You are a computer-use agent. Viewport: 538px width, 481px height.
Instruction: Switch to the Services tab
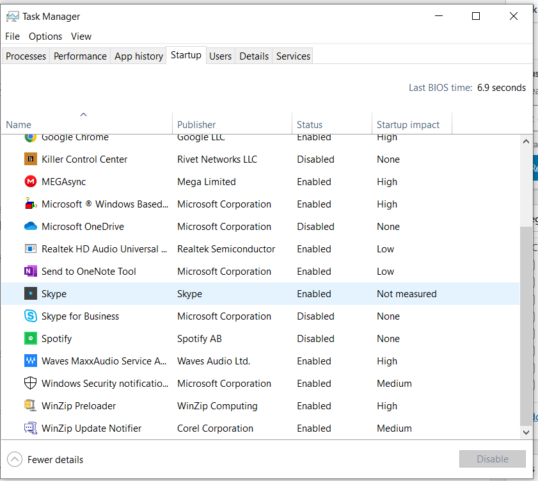click(x=293, y=56)
